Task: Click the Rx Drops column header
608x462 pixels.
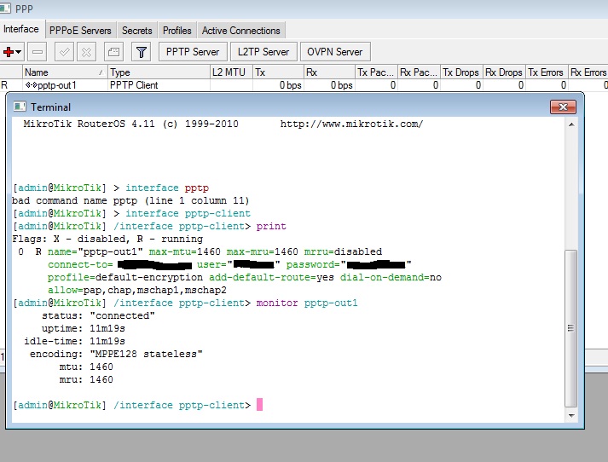Action: [x=504, y=72]
